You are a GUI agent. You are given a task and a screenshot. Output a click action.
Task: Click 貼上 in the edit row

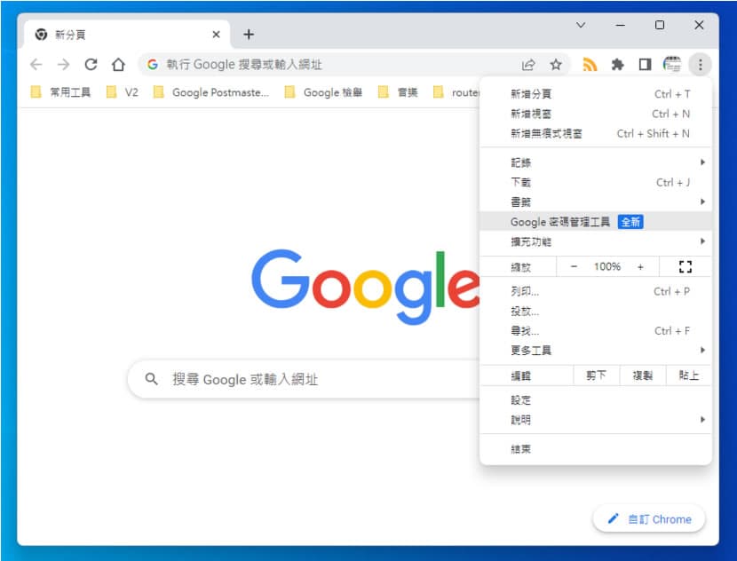click(688, 375)
